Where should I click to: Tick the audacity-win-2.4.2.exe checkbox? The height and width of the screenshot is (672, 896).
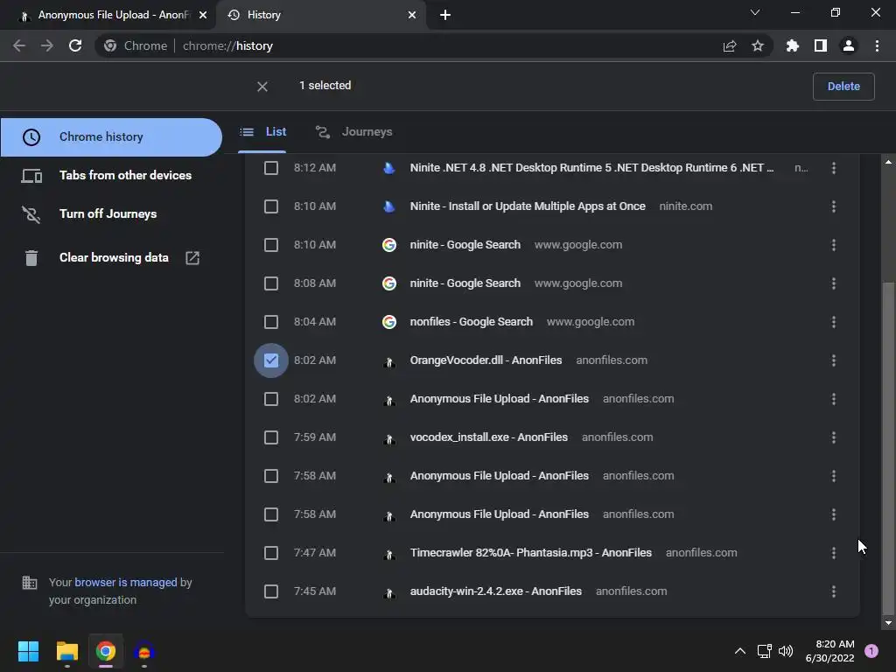(x=271, y=591)
